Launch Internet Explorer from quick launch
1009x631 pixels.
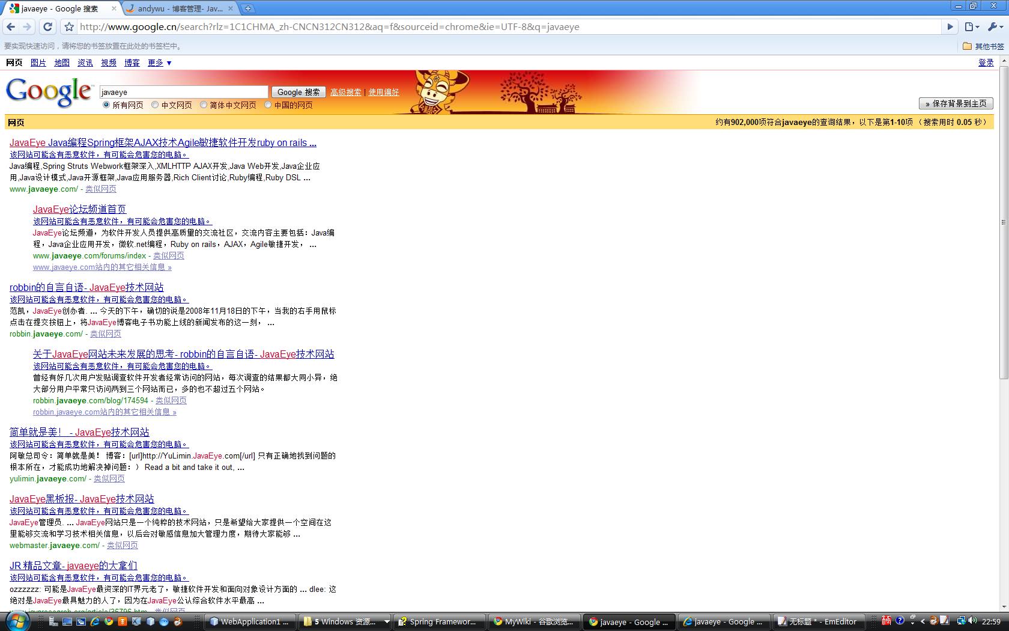(95, 621)
